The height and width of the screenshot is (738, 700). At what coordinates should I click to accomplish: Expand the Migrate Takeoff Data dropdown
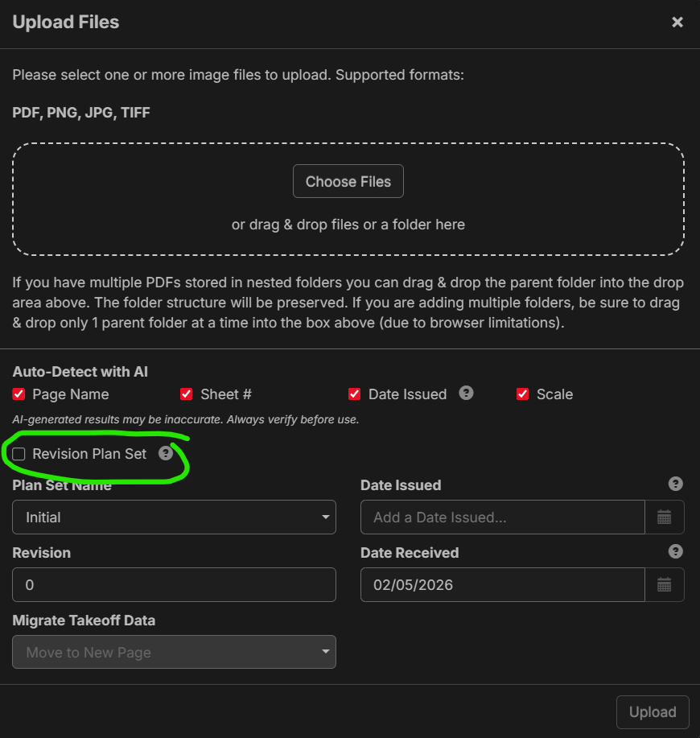point(174,653)
